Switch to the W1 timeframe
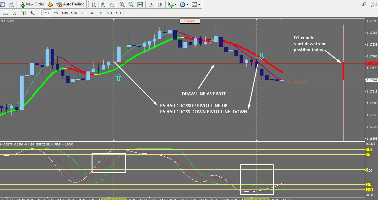The width and height of the screenshot is (378, 200). click(110, 13)
